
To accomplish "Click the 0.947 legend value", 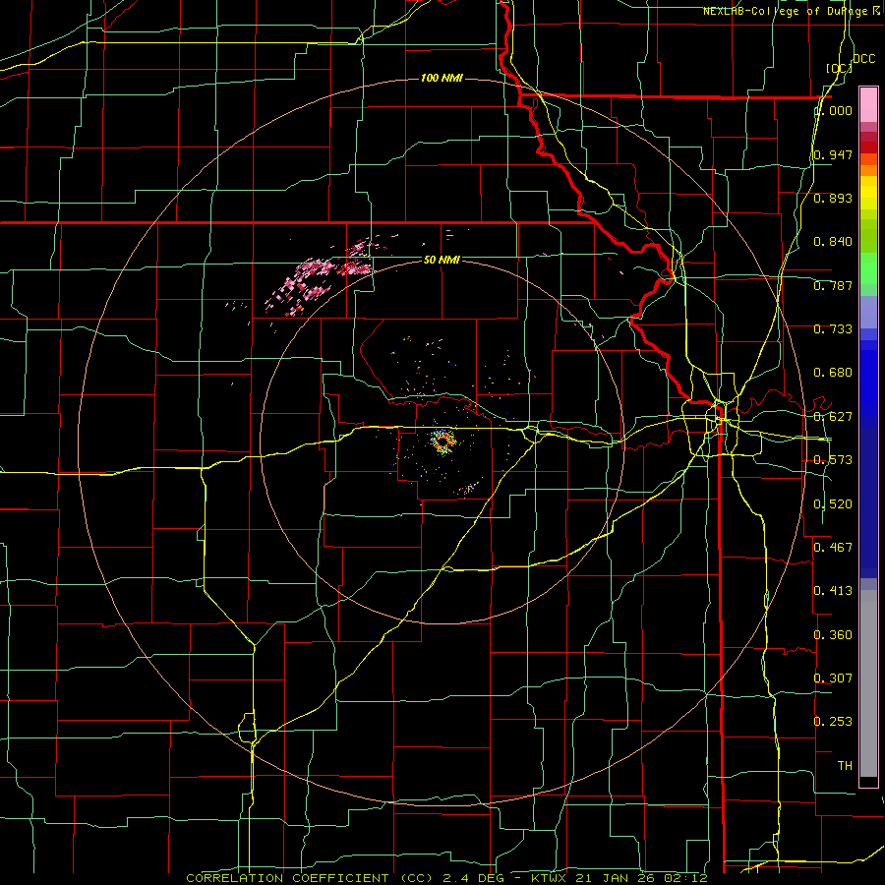I will pyautogui.click(x=833, y=154).
